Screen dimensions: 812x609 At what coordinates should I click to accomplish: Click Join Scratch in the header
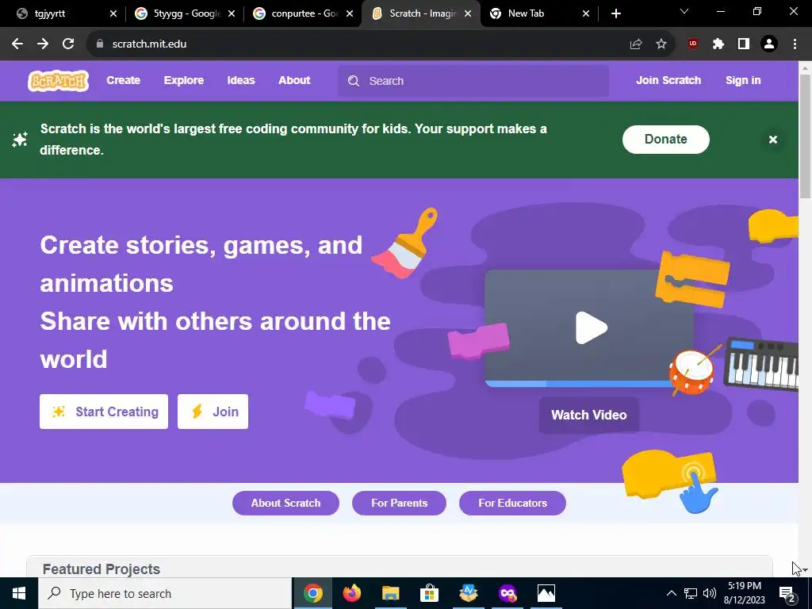(668, 80)
